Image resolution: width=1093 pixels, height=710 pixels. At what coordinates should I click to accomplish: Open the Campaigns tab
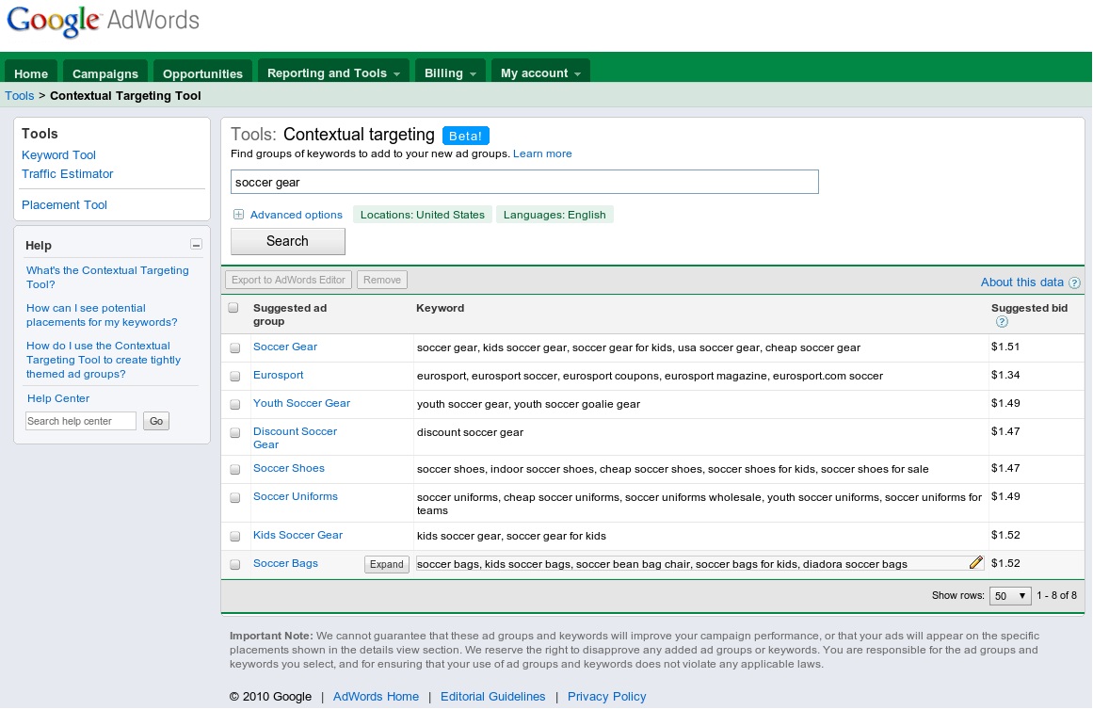click(105, 73)
